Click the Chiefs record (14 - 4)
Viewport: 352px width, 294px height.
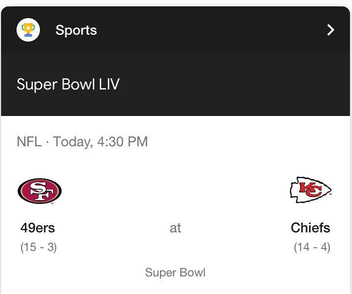(311, 247)
